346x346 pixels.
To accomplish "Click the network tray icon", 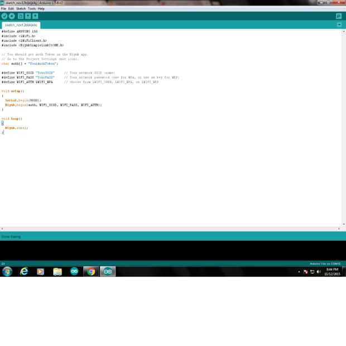I will click(x=312, y=272).
